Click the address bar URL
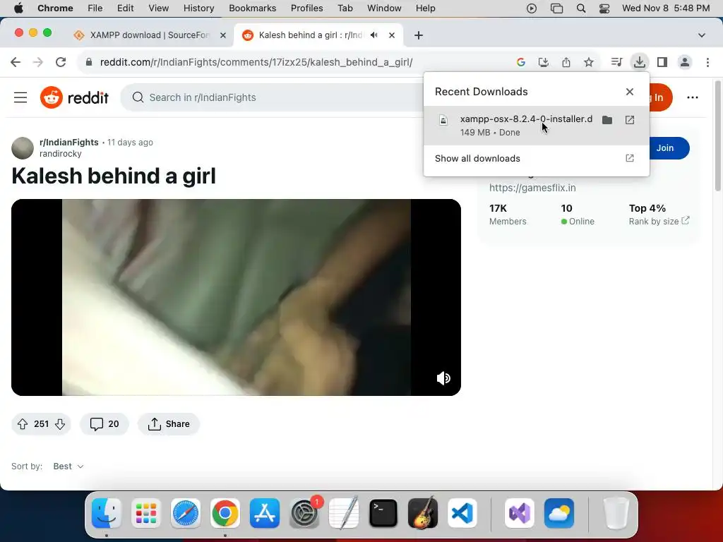This screenshot has width=723, height=542. [x=256, y=62]
